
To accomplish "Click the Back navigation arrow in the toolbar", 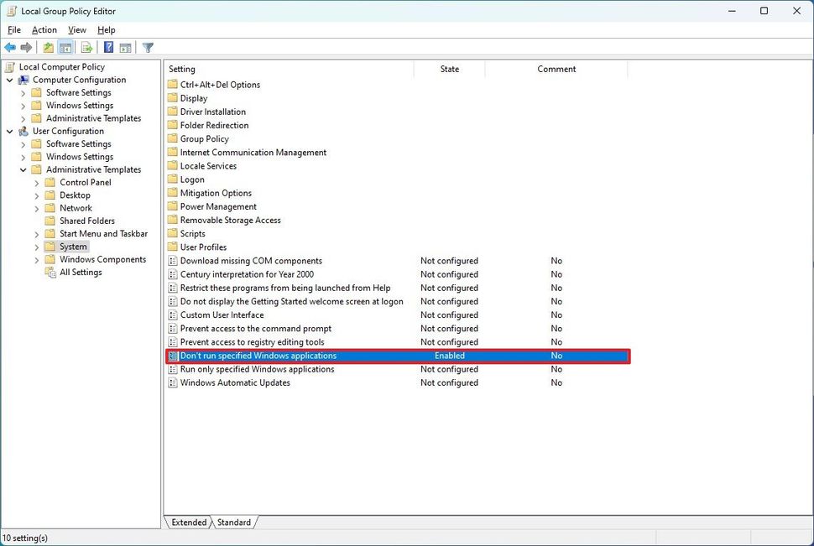I will tap(10, 47).
